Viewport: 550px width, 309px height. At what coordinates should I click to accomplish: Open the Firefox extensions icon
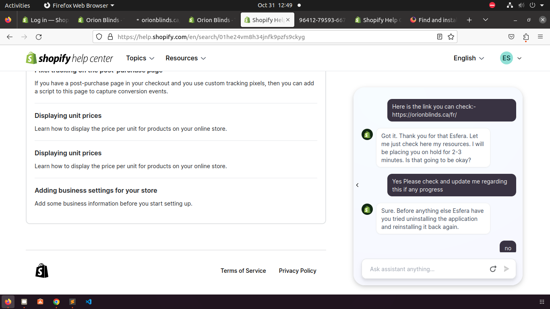pyautogui.click(x=526, y=37)
